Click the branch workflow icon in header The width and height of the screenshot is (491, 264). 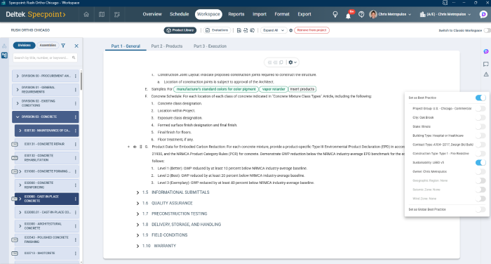[117, 15]
